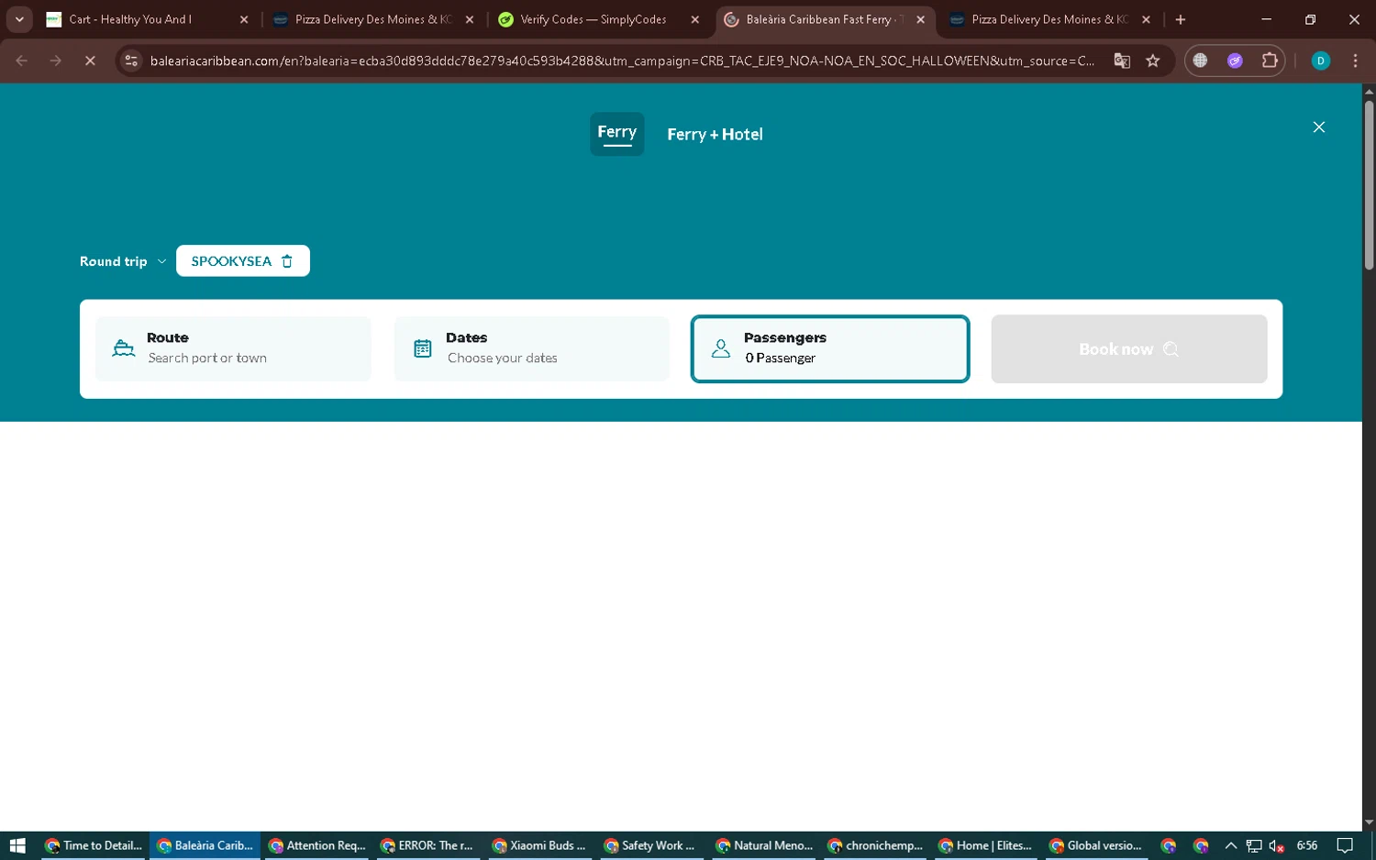Open the Passengers selector
Screen dimensions: 1376x860
[x=829, y=348]
